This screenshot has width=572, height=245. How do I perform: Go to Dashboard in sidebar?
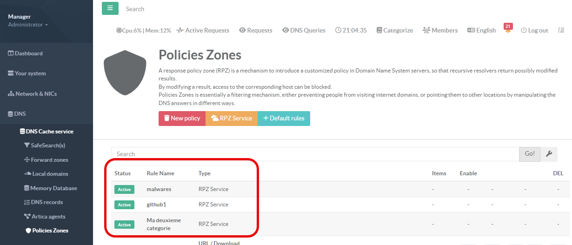coord(28,53)
